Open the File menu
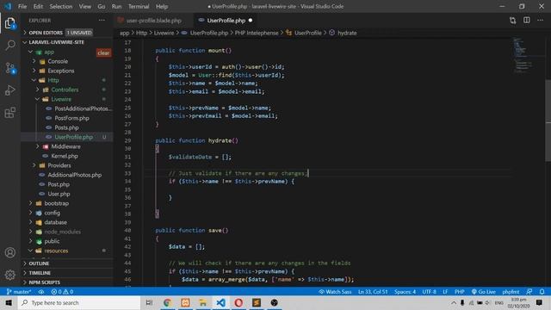The height and width of the screenshot is (310, 551). coord(22,6)
